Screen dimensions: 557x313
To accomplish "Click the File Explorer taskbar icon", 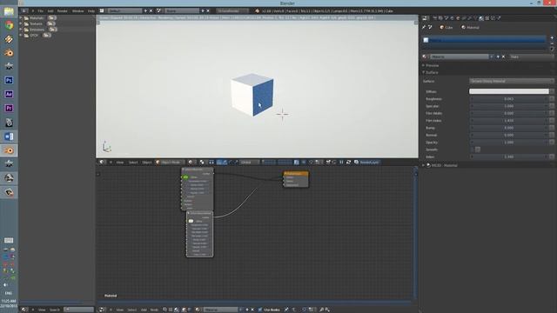I will (x=9, y=11).
